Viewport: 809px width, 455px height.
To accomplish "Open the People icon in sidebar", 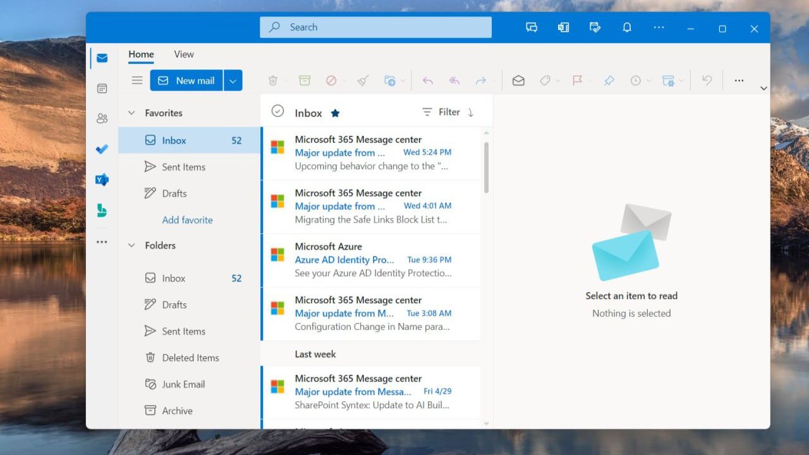I will [x=102, y=118].
